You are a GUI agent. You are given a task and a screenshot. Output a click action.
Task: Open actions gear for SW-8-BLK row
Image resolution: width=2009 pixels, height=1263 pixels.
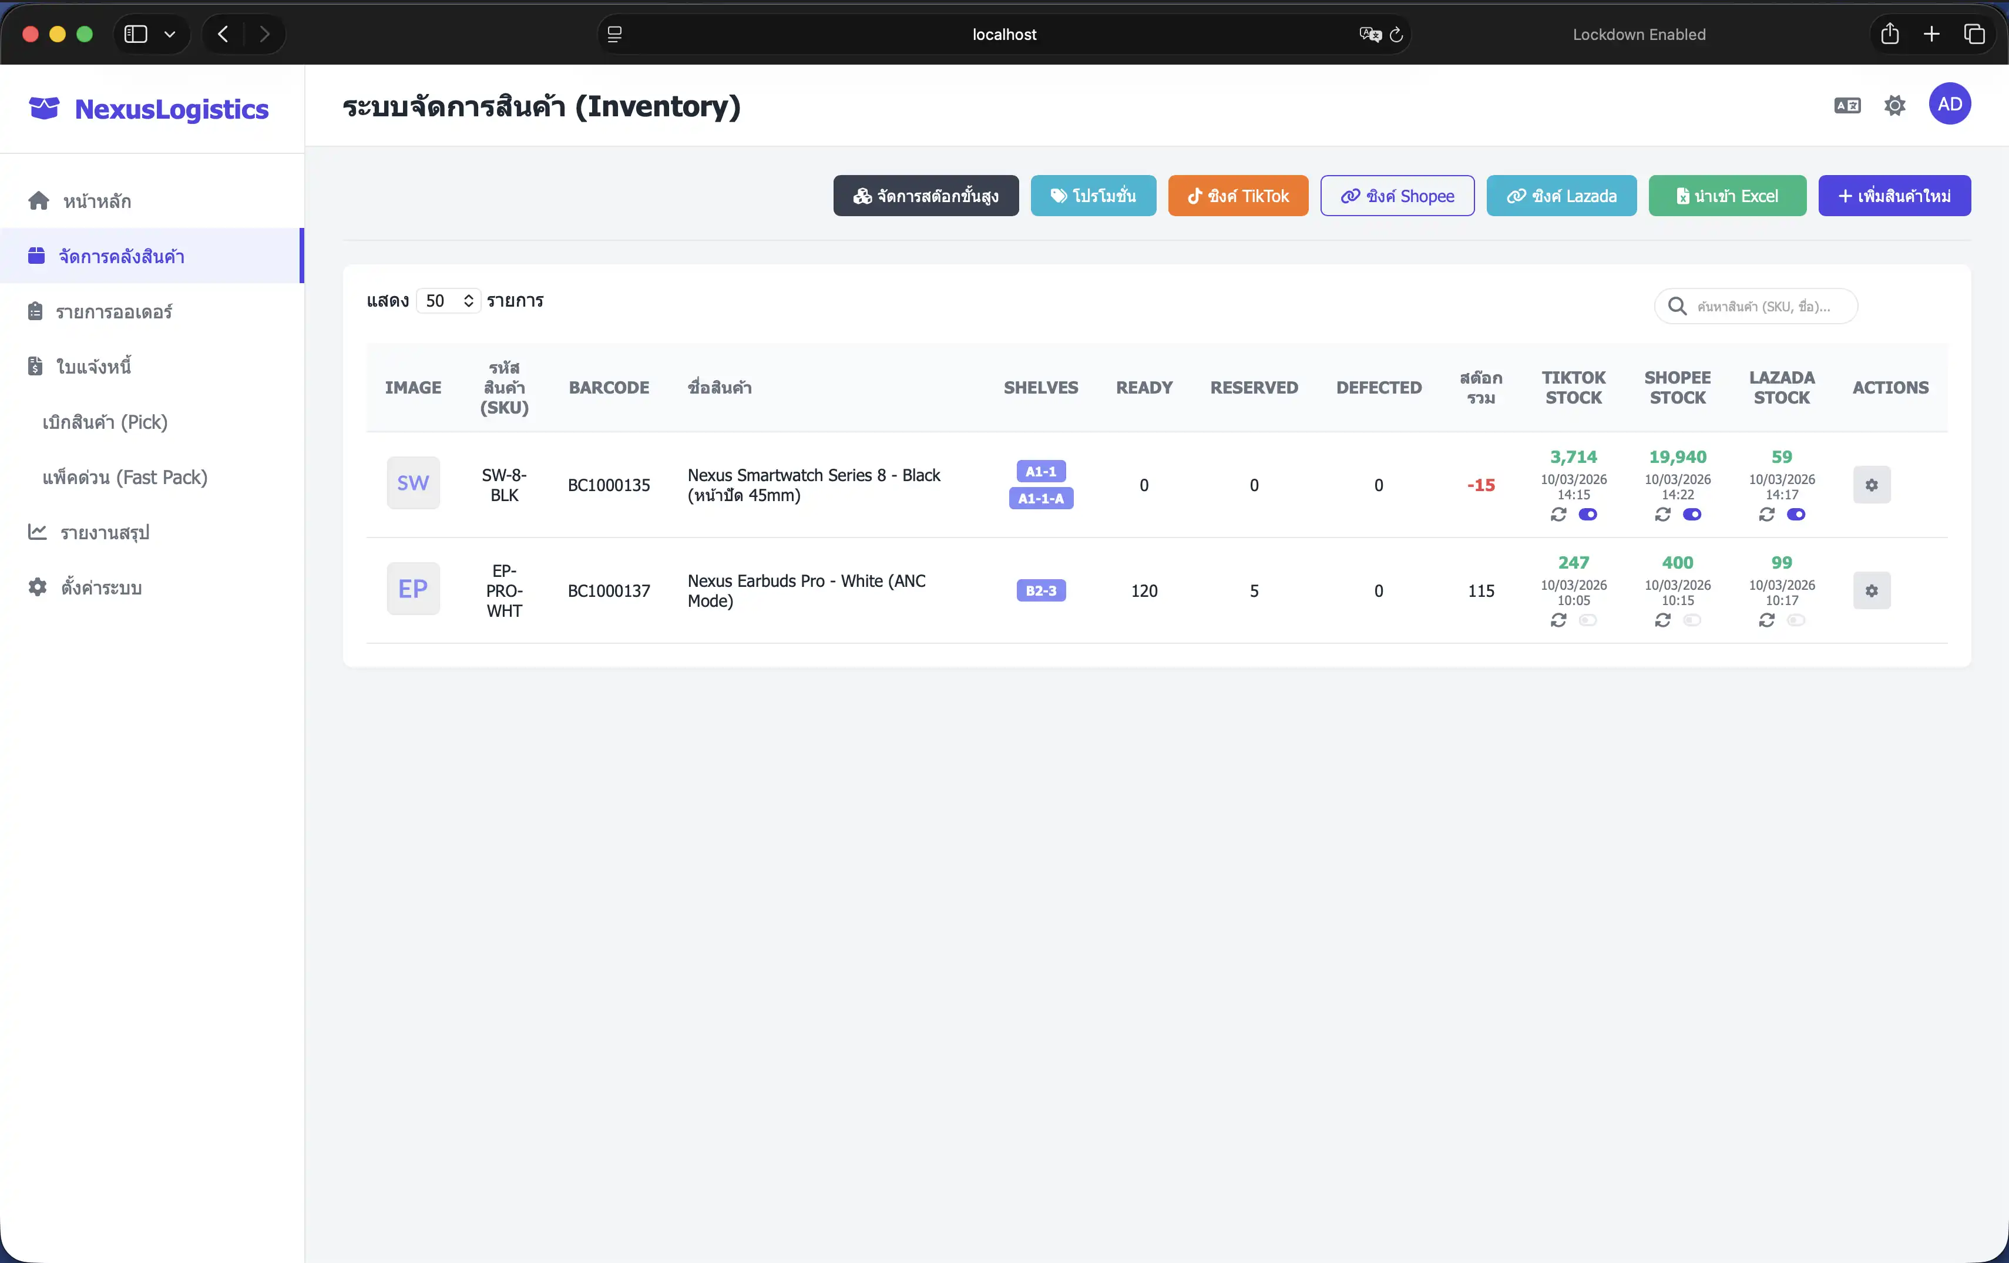pyautogui.click(x=1872, y=485)
